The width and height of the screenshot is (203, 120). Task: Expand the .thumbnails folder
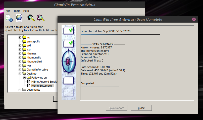20,57
